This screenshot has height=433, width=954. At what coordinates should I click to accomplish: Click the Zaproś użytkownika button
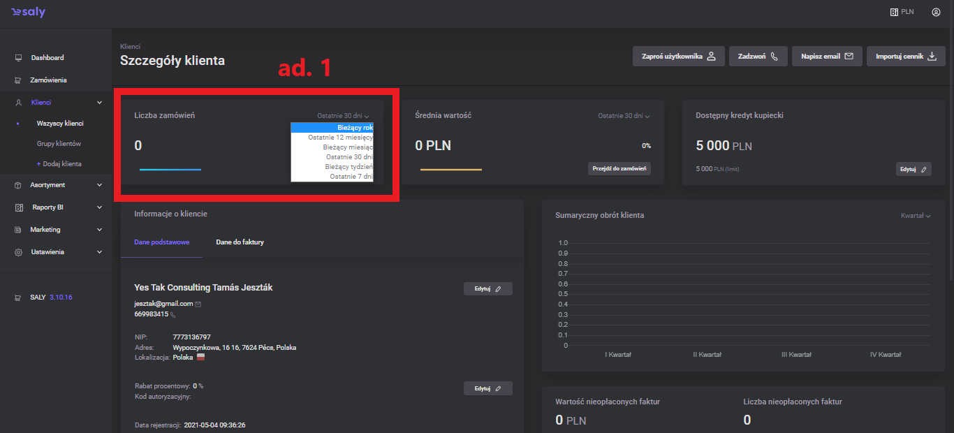678,57
